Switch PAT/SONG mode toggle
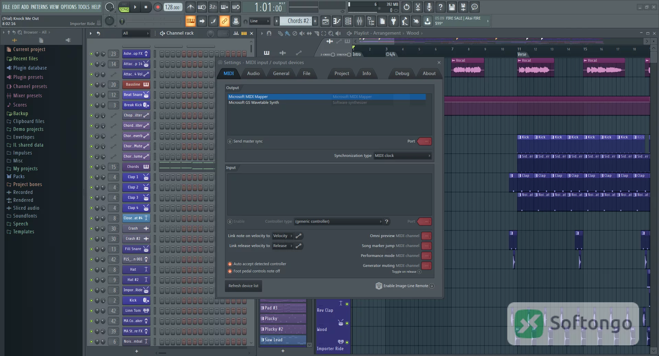The height and width of the screenshot is (356, 659). point(124,7)
